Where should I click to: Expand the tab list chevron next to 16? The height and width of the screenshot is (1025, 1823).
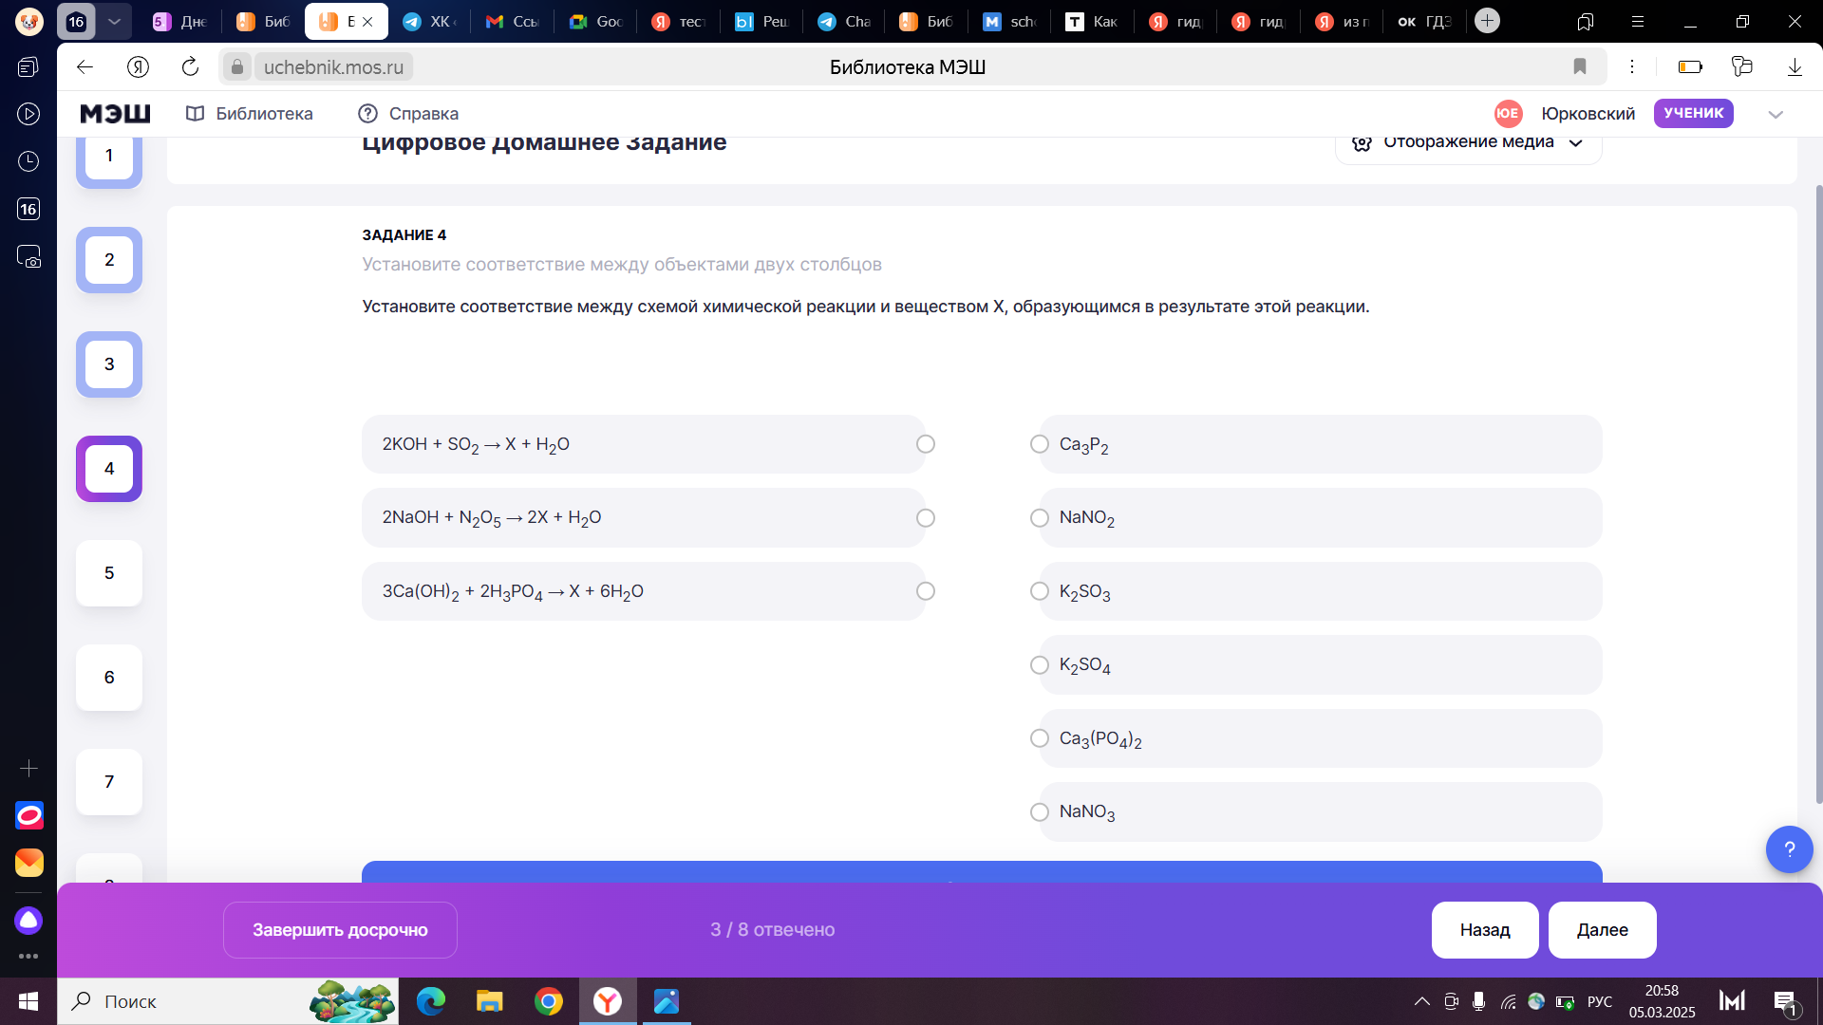(114, 21)
